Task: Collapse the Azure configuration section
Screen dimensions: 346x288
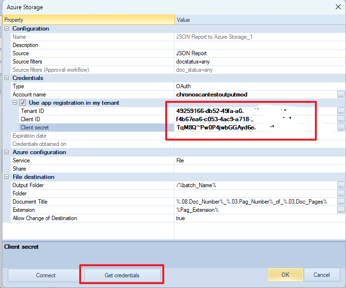Action: [7, 152]
